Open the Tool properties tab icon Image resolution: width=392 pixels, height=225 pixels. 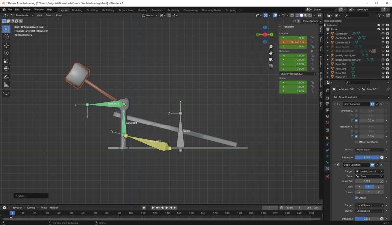(x=327, y=90)
